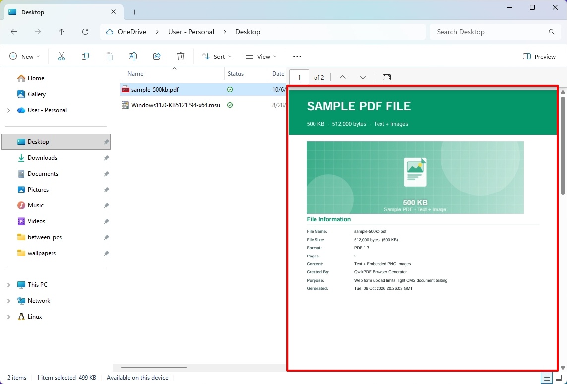Open the See more ellipsis menu
The image size is (567, 384).
tap(297, 57)
